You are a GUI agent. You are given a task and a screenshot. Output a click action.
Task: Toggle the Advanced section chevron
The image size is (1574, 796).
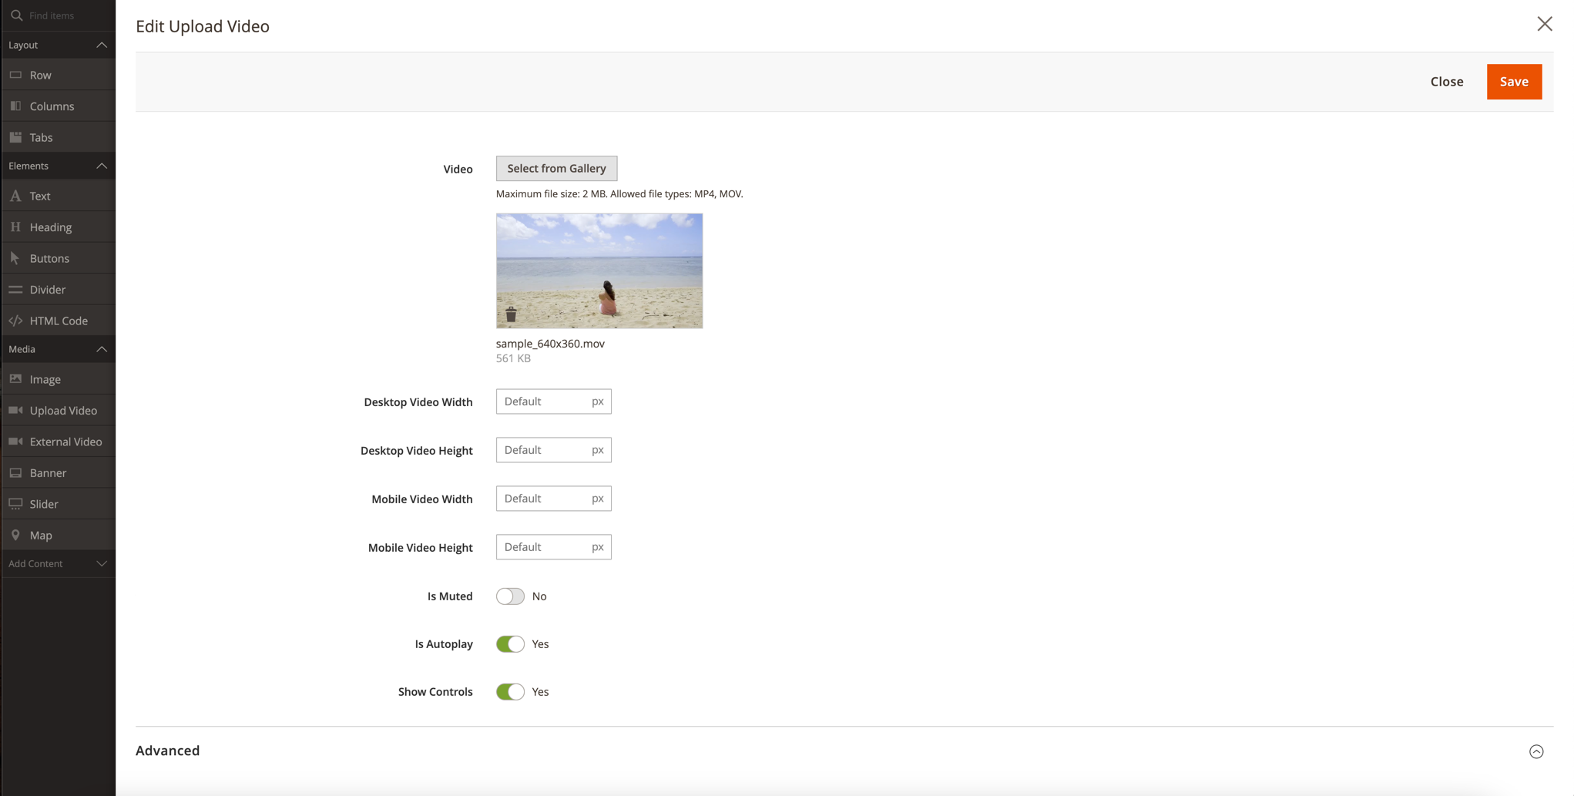coord(1536,751)
